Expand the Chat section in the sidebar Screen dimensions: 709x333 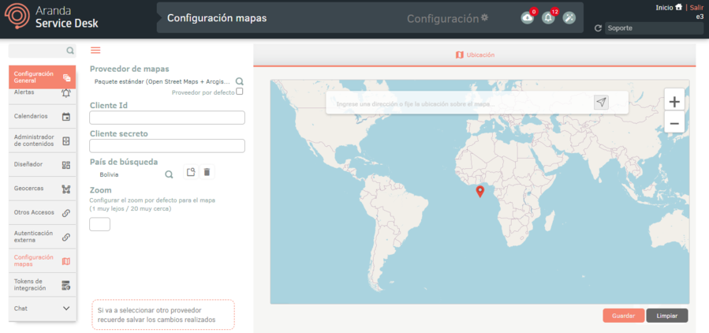66,309
